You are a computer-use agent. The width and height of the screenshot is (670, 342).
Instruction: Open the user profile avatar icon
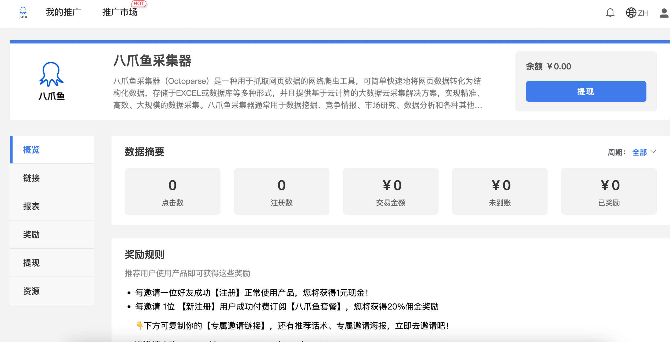664,13
